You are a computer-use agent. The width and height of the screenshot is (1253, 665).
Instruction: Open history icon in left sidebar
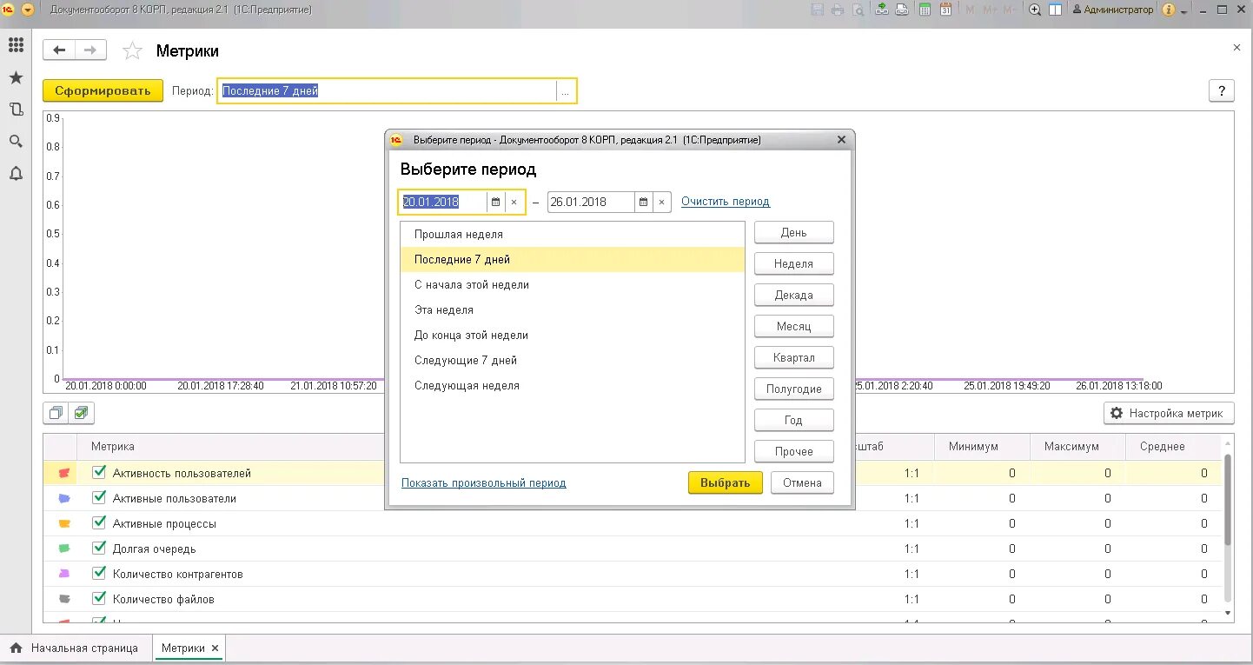(16, 110)
